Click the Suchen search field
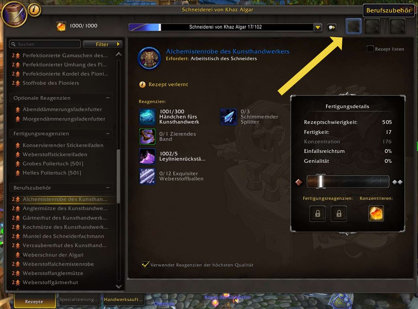The width and height of the screenshot is (418, 309). pyautogui.click(x=45, y=44)
